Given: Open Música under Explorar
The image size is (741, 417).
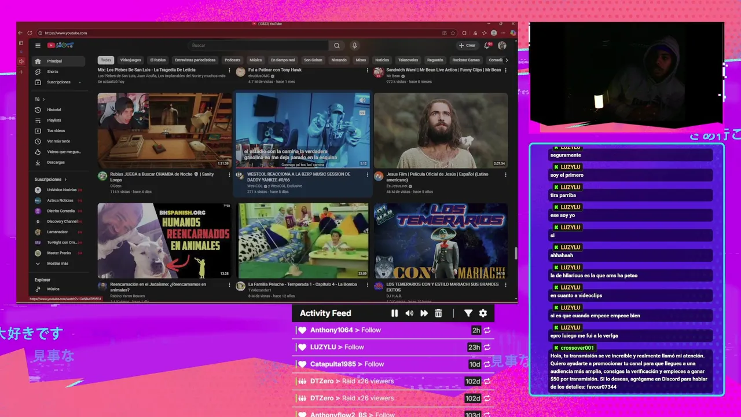Looking at the screenshot, I should (58, 289).
